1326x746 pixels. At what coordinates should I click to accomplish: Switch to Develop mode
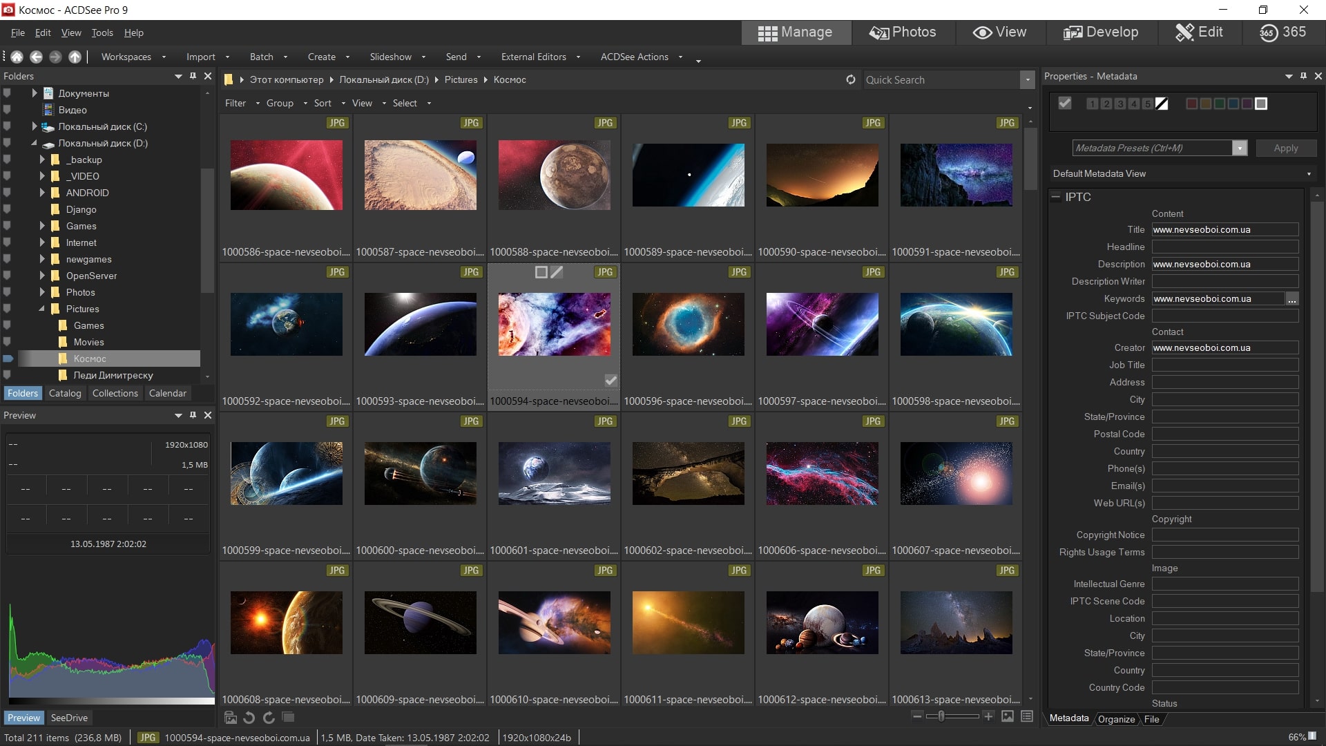1101,32
